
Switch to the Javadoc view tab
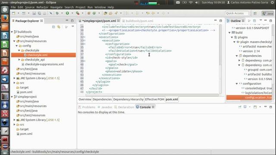point(105,107)
